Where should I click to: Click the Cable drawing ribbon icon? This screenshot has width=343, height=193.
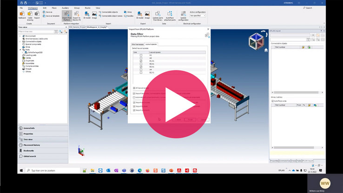(30, 16)
